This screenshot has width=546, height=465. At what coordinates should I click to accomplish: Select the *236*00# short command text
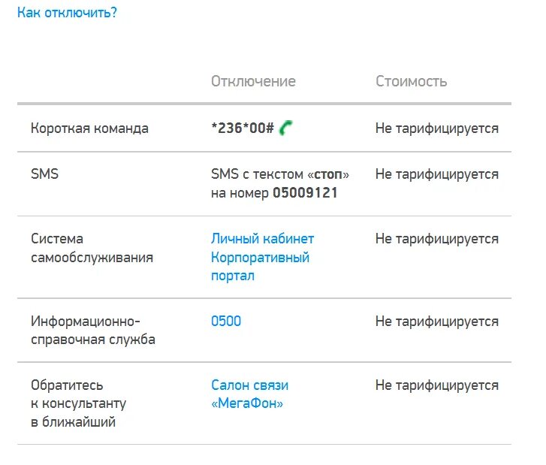(243, 128)
